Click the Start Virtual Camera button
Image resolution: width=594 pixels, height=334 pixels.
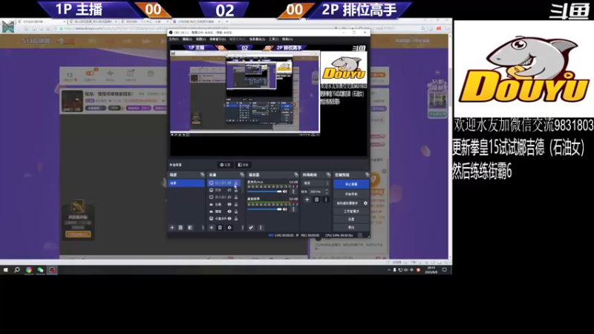[x=347, y=203]
